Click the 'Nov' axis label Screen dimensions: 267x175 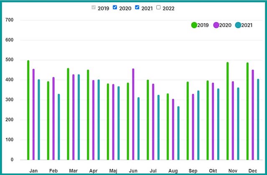pyautogui.click(x=233, y=170)
